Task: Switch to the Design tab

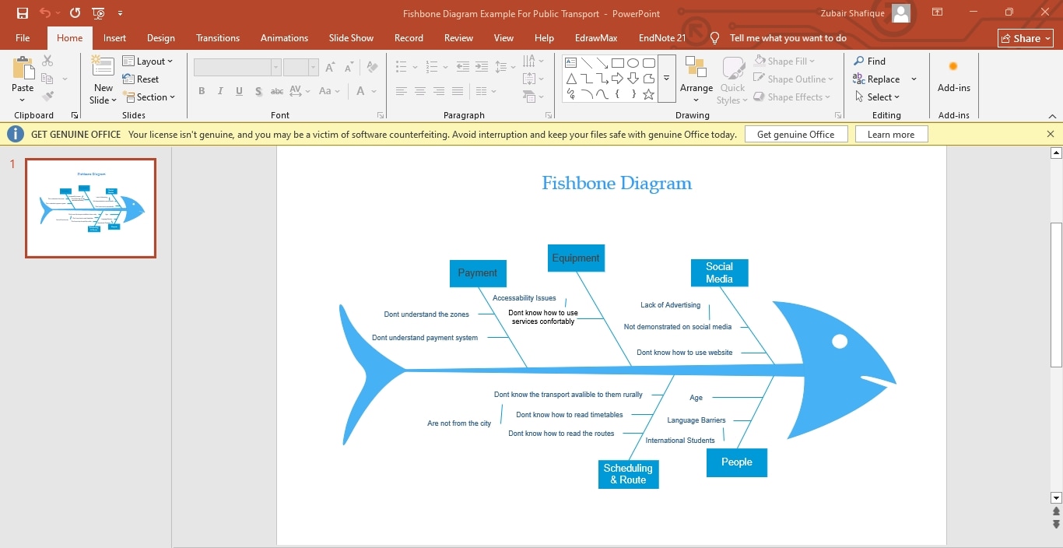Action: (x=160, y=37)
